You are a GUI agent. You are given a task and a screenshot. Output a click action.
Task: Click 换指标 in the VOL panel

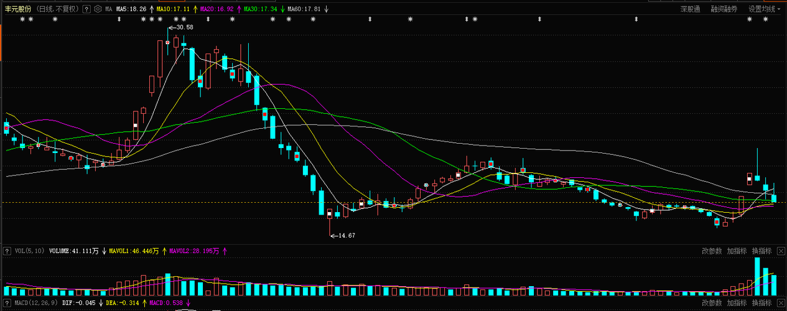pos(761,251)
